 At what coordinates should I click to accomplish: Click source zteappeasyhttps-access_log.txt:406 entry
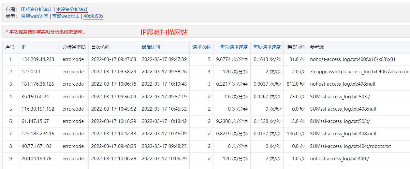360,72
